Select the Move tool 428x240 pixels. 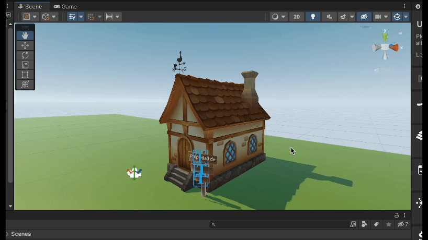pyautogui.click(x=25, y=45)
